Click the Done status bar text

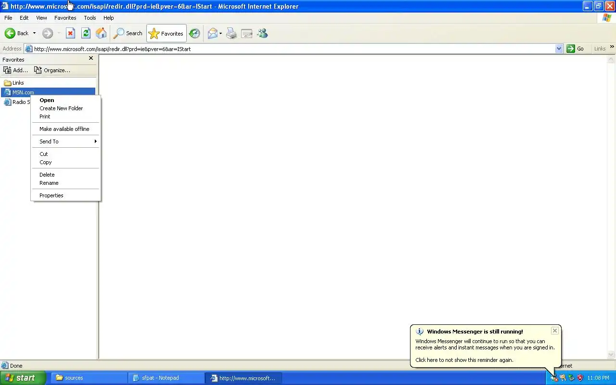pyautogui.click(x=16, y=366)
